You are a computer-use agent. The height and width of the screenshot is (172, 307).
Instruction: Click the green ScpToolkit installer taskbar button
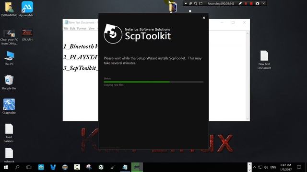[137, 167]
